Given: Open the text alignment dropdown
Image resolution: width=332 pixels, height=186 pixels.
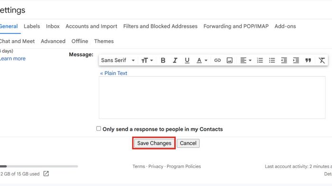Looking at the screenshot, I should 246,60.
